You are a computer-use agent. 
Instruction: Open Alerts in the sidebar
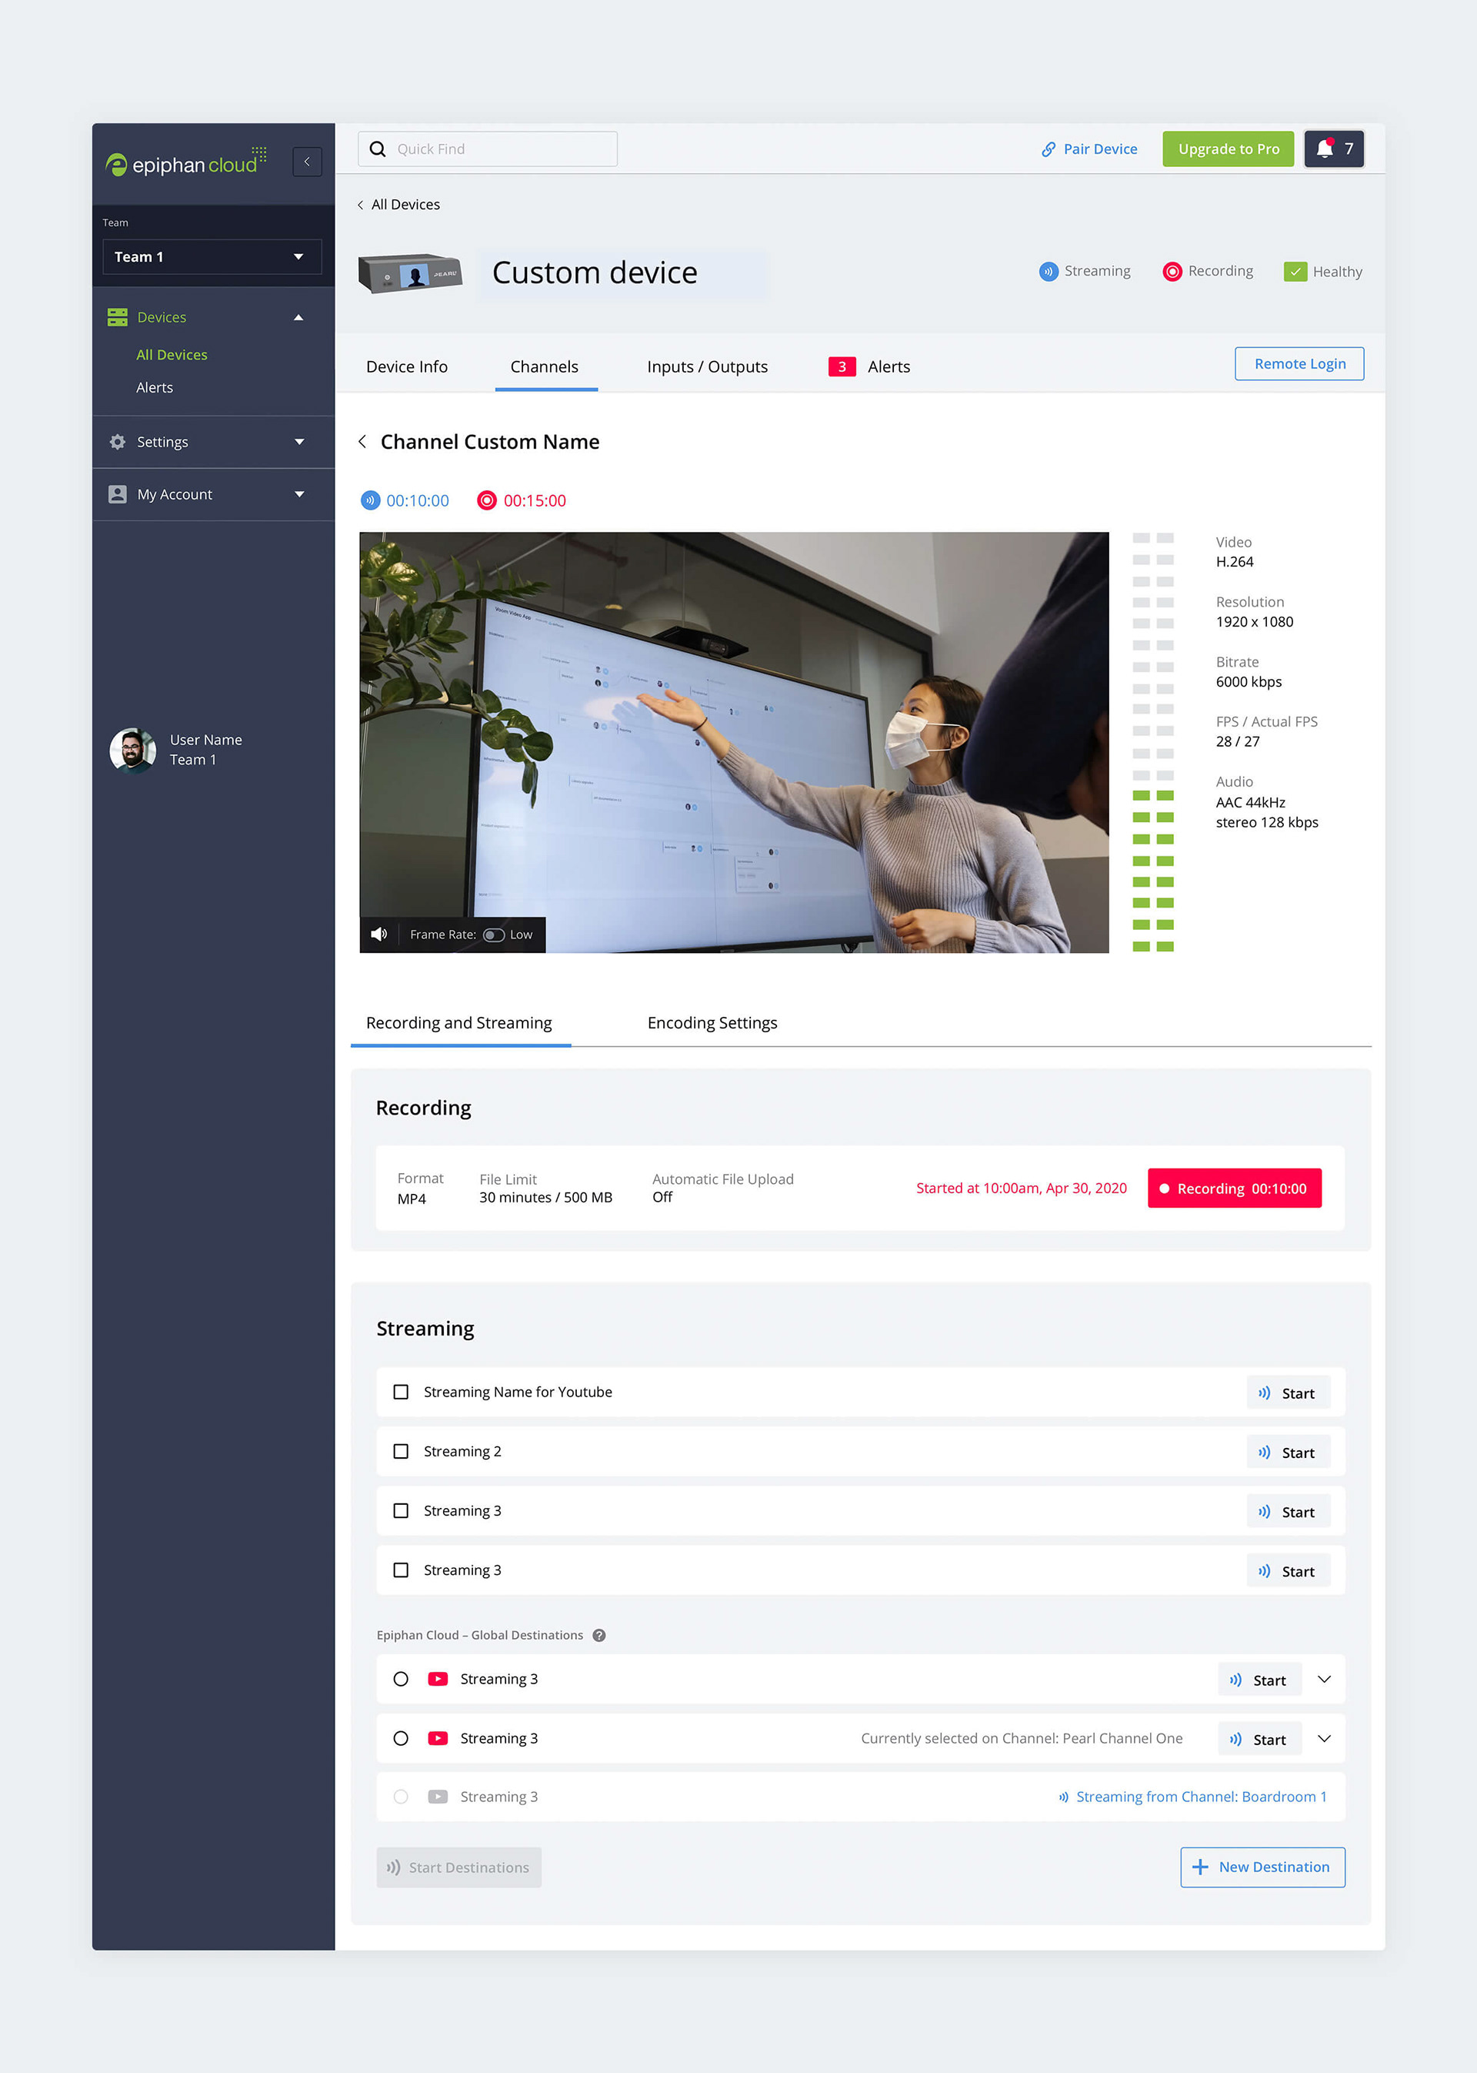(155, 388)
